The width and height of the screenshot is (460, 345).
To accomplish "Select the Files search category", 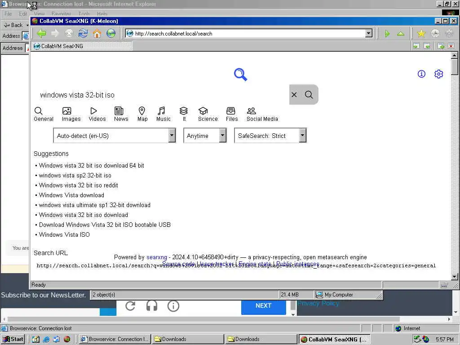I will point(231,114).
